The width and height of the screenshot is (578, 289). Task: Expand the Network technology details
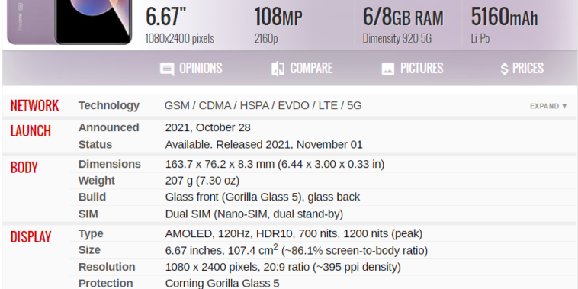(548, 106)
